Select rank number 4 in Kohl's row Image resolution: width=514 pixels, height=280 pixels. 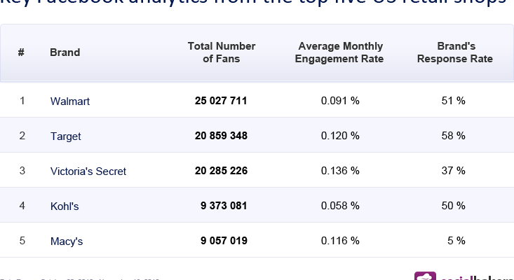click(x=22, y=206)
